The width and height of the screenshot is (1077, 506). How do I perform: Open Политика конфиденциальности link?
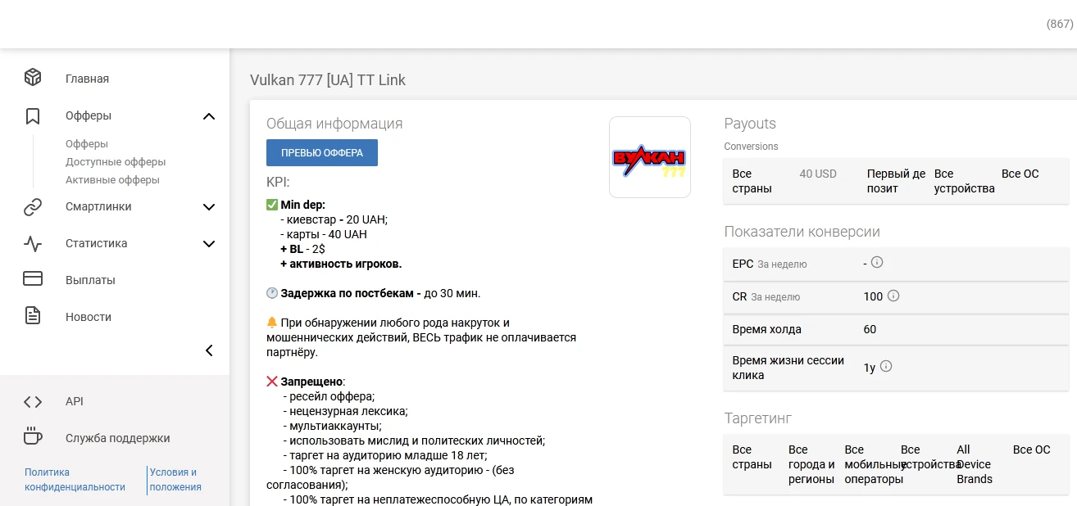75,479
